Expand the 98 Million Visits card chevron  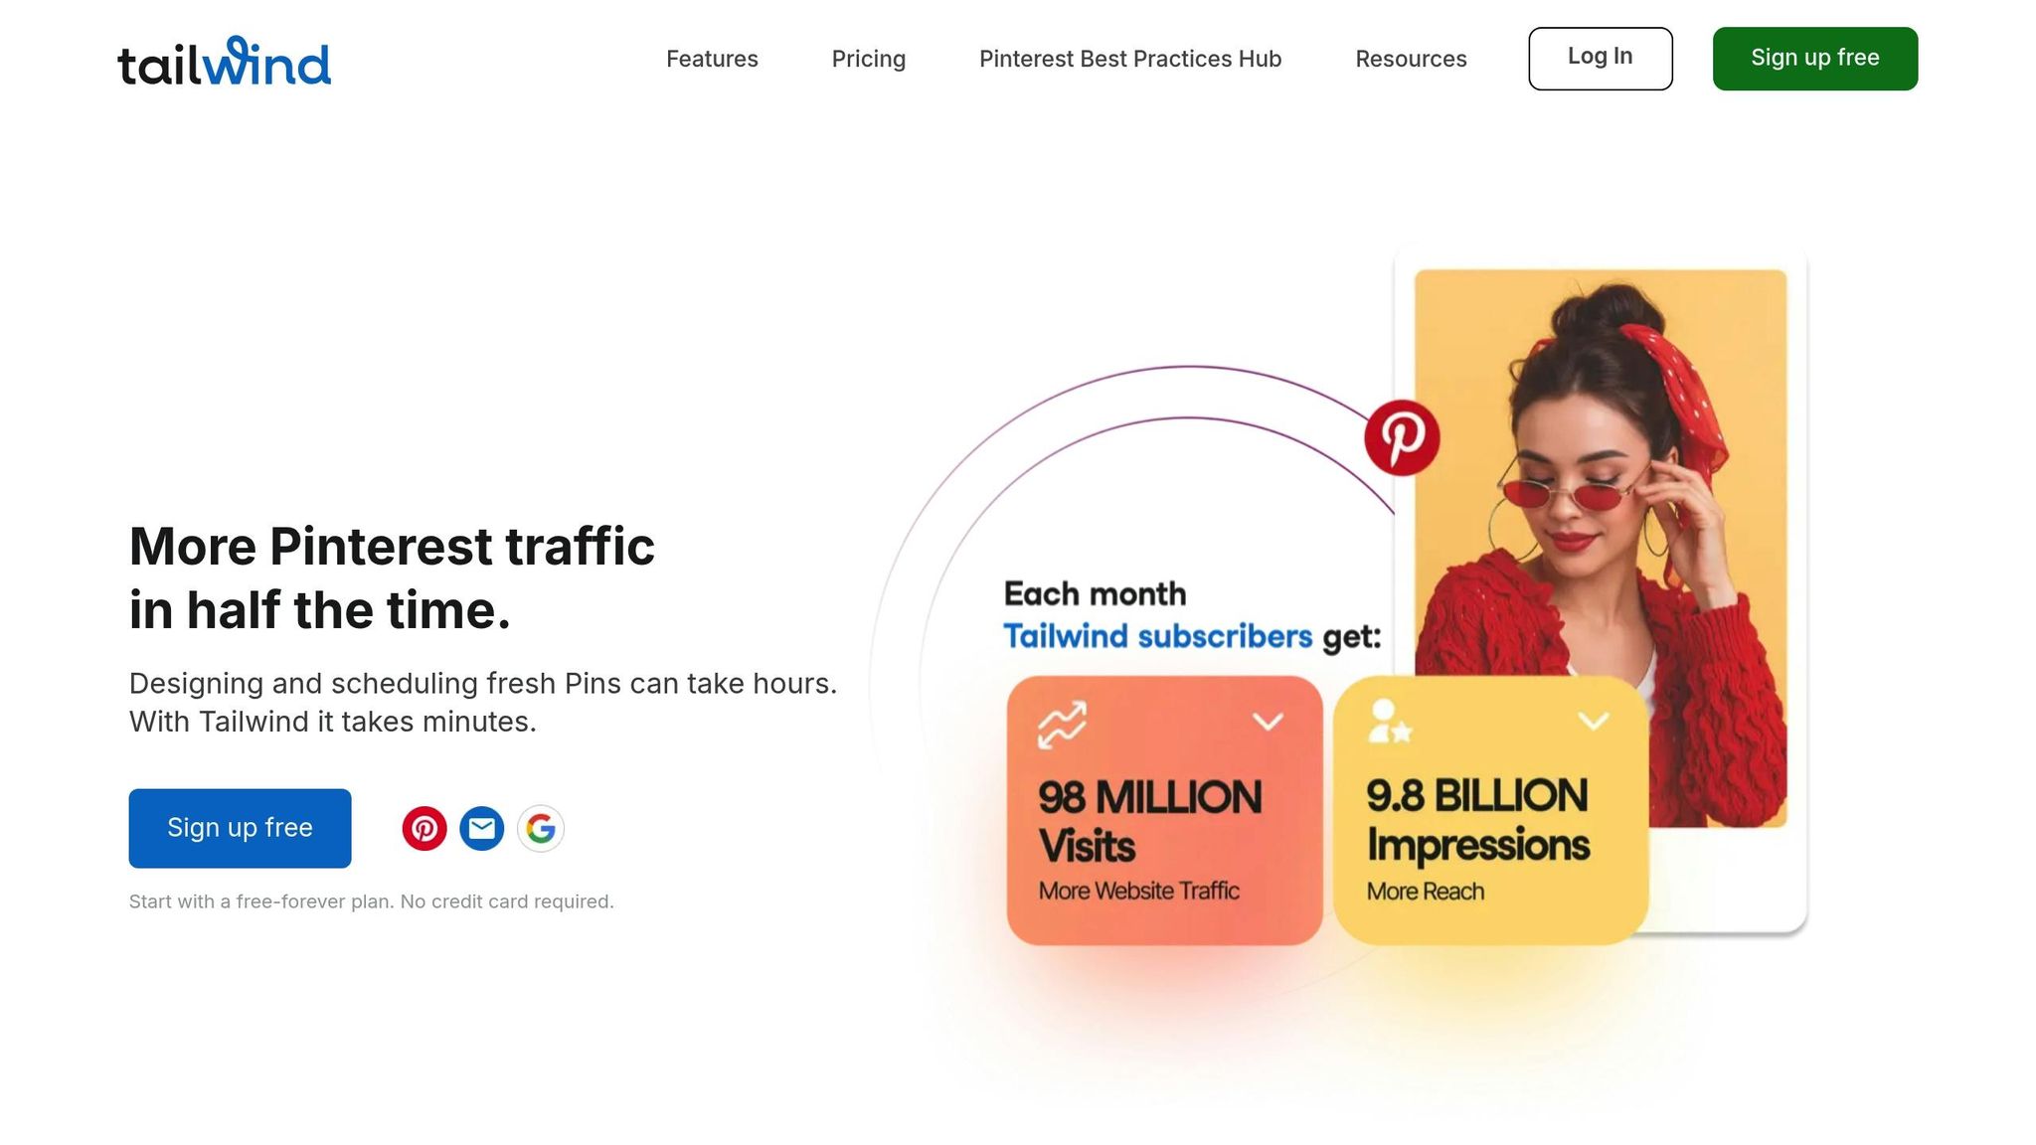point(1268,721)
